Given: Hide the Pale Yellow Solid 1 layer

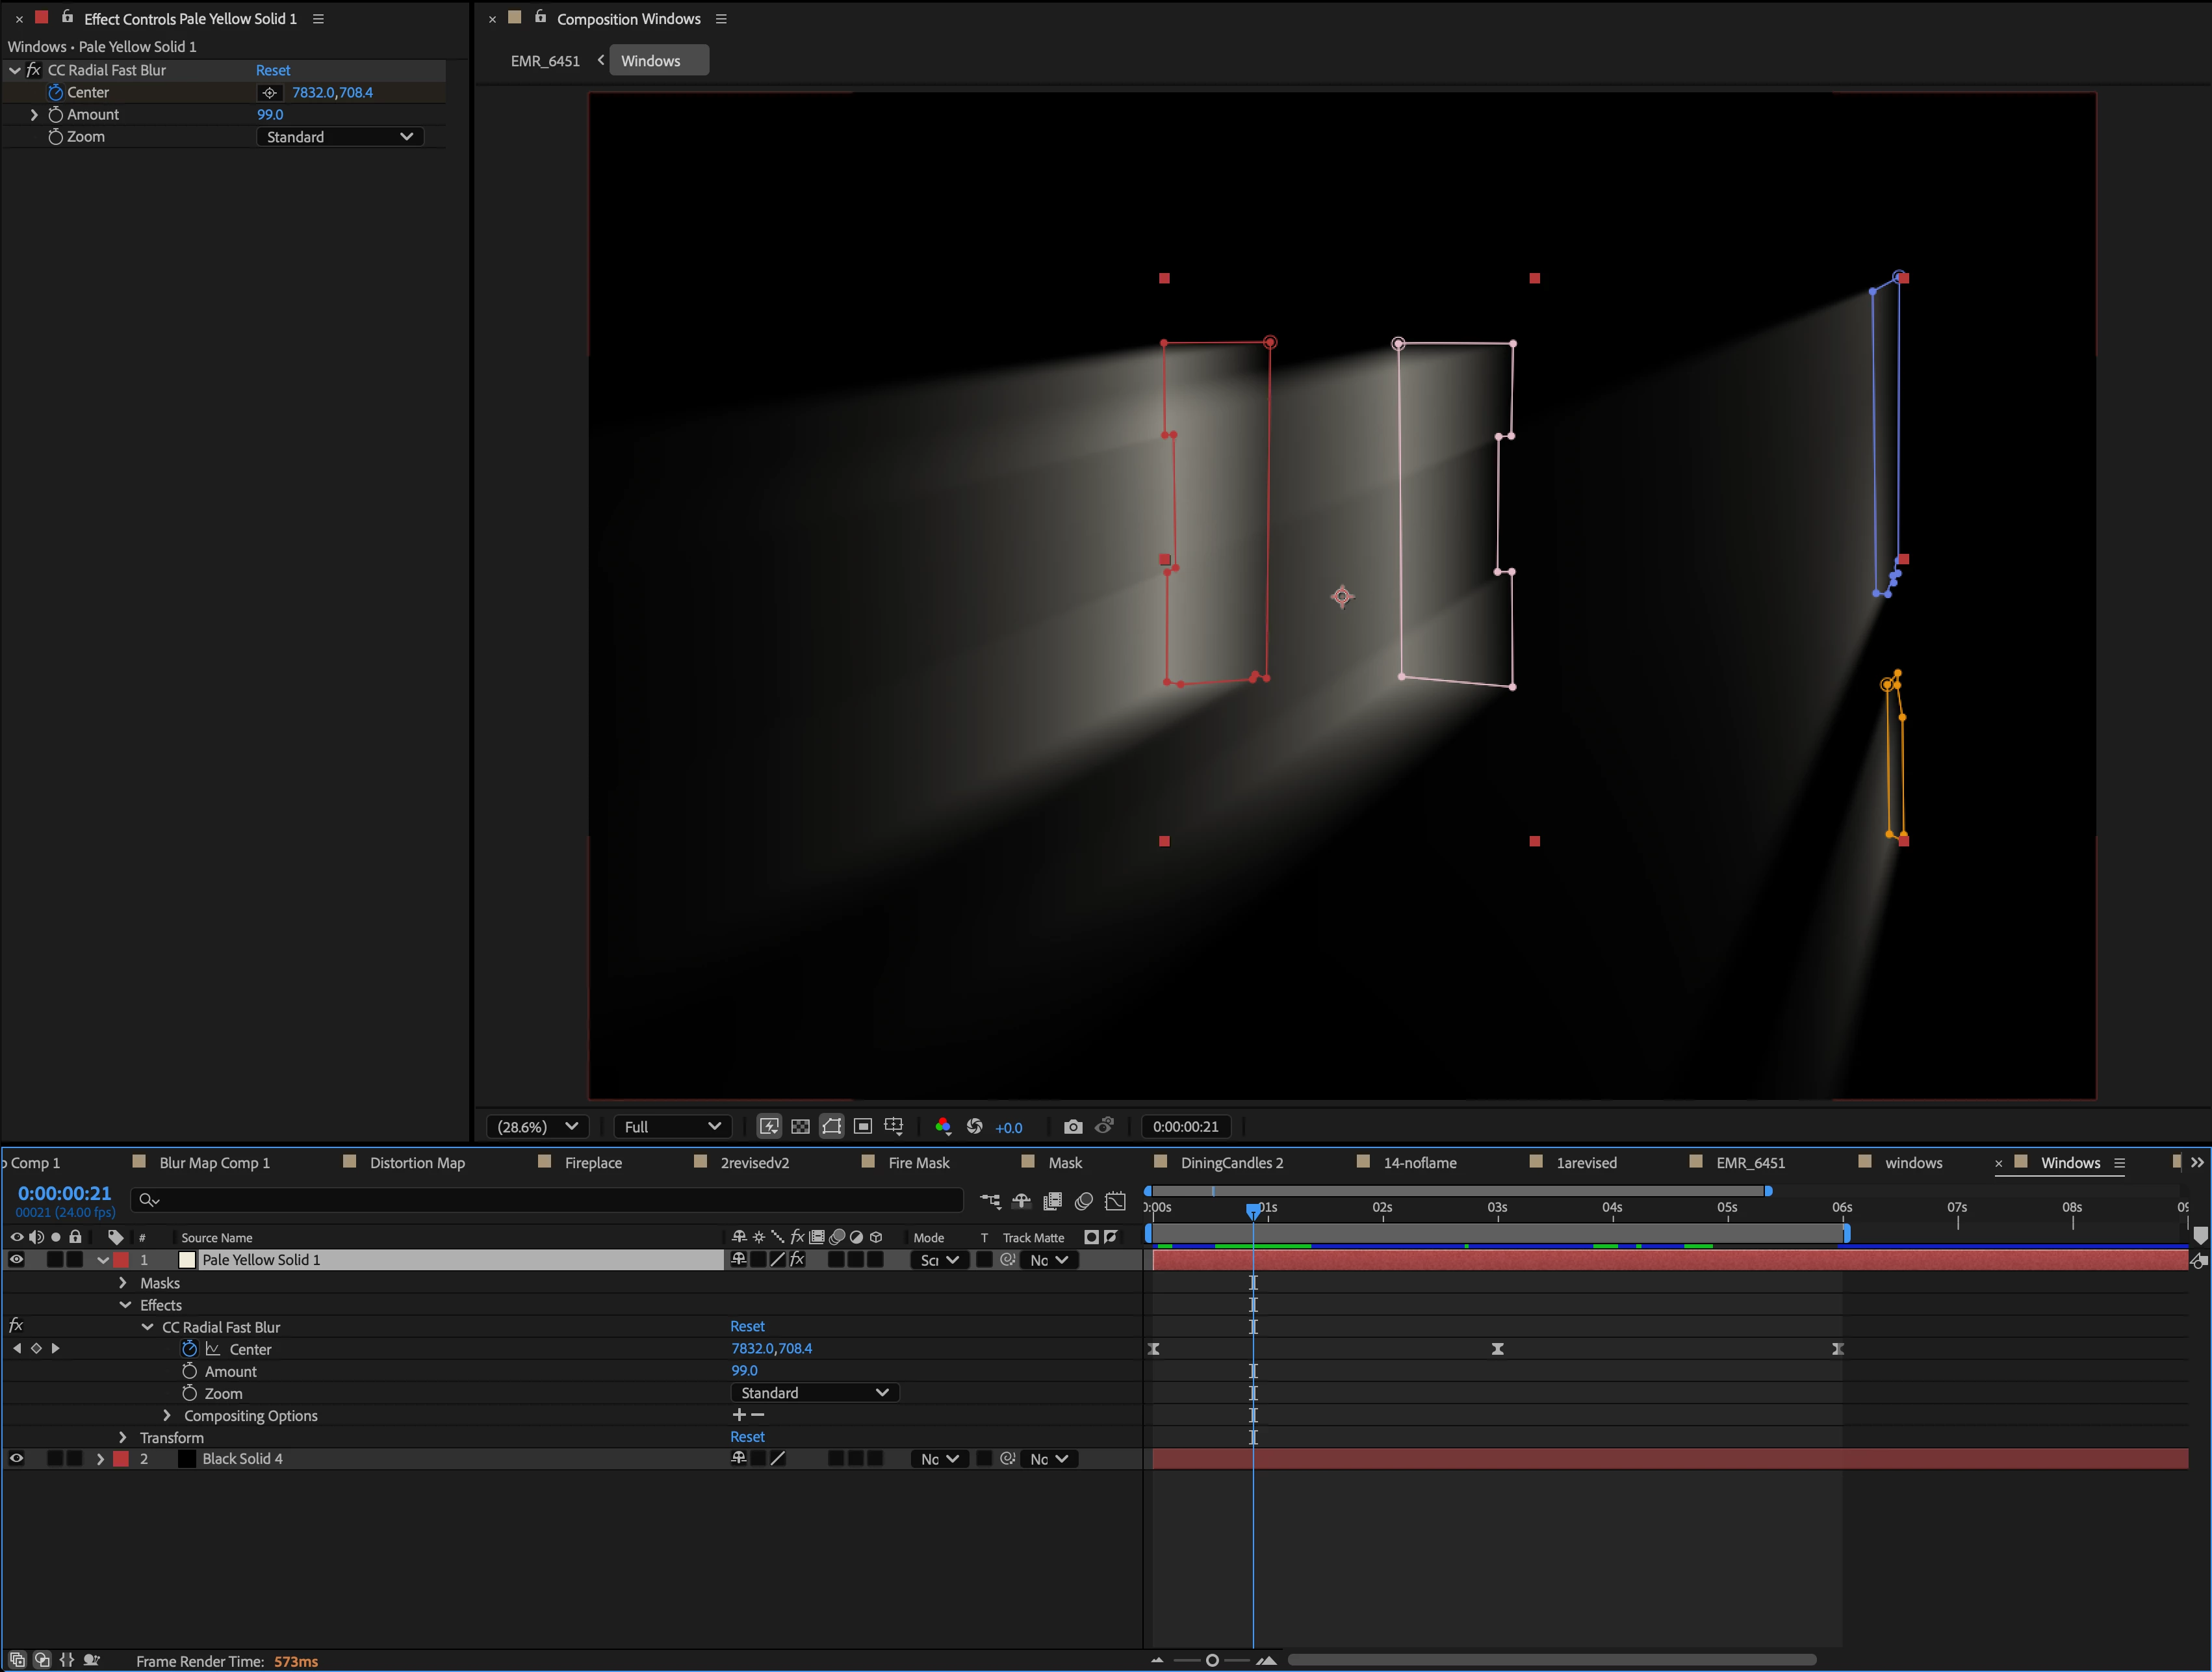Looking at the screenshot, I should (16, 1260).
